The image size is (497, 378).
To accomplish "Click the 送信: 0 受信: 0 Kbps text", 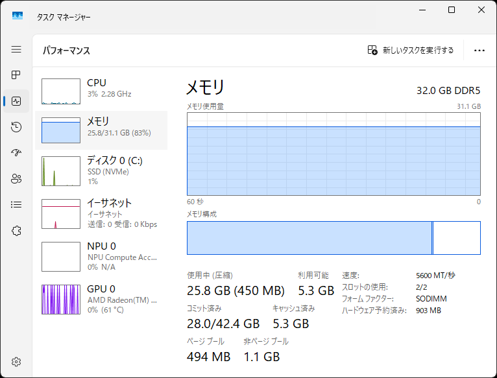I will (123, 224).
